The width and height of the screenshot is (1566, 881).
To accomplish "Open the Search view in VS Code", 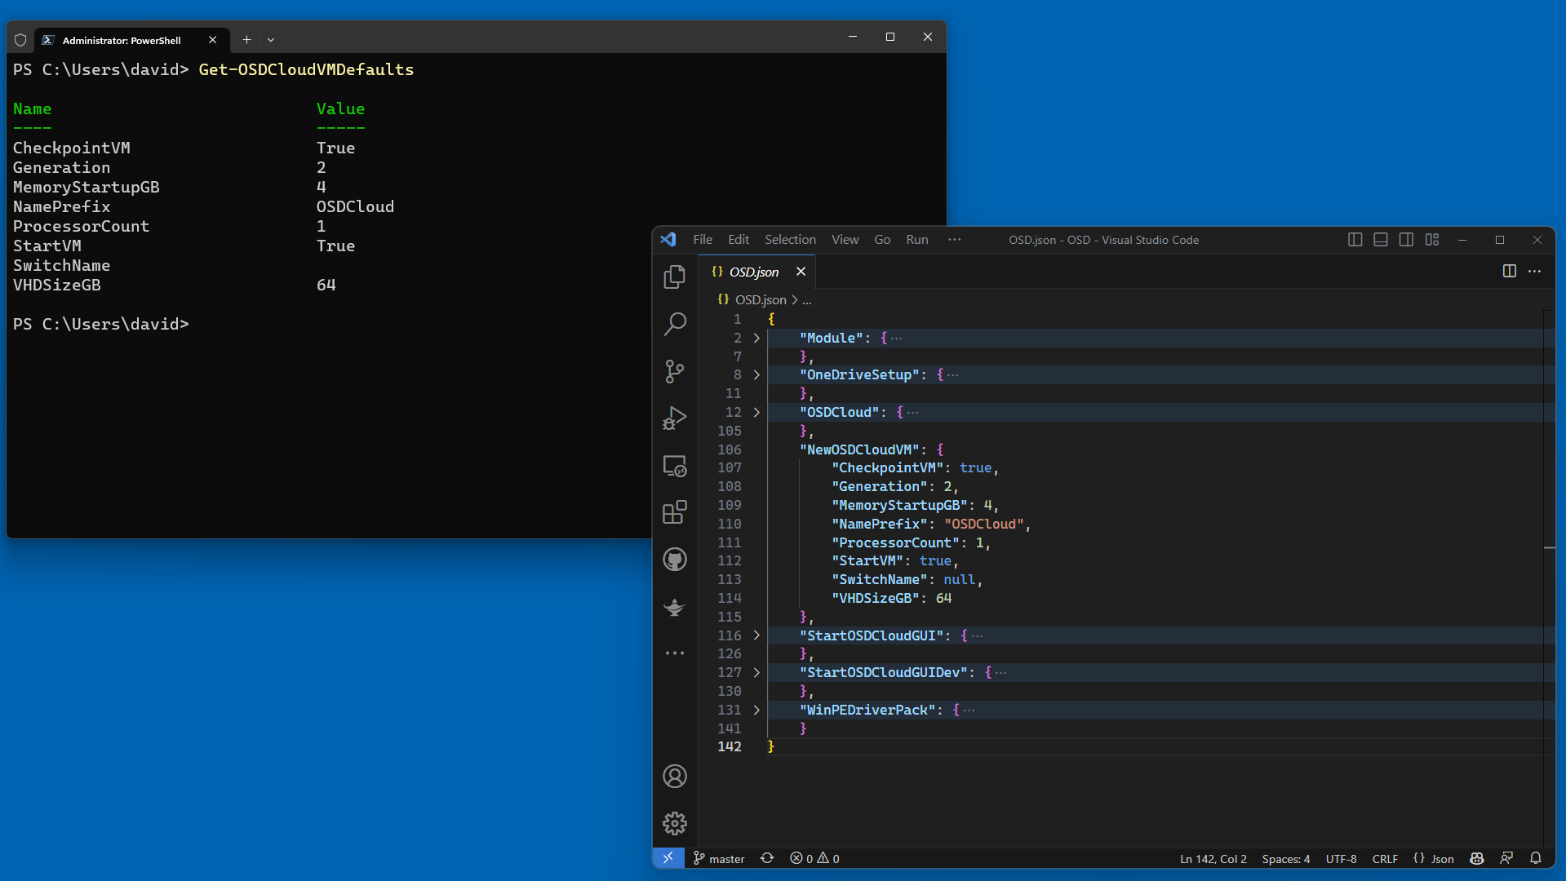I will coord(674,324).
